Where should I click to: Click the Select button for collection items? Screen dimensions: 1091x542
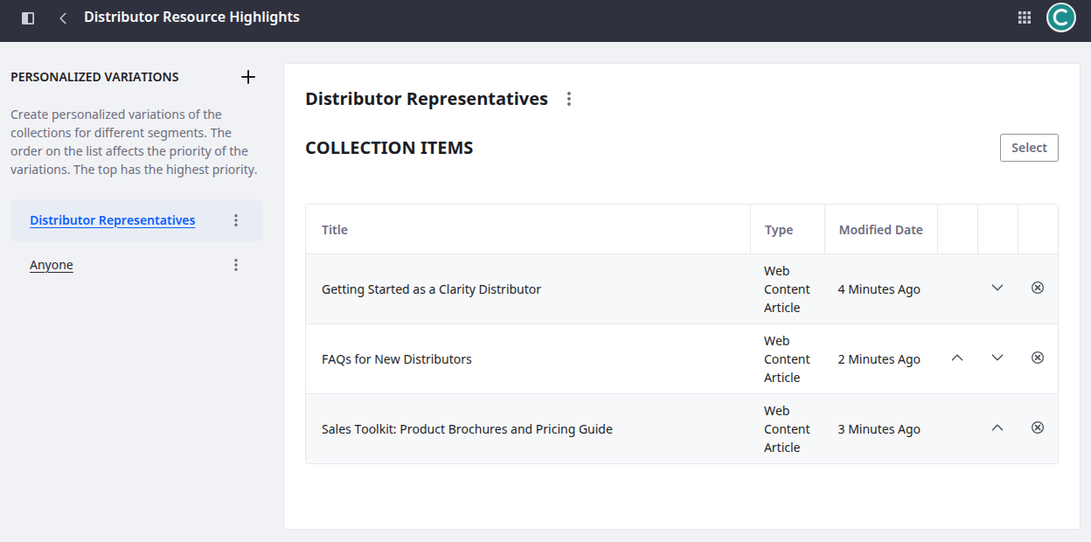[x=1029, y=148]
